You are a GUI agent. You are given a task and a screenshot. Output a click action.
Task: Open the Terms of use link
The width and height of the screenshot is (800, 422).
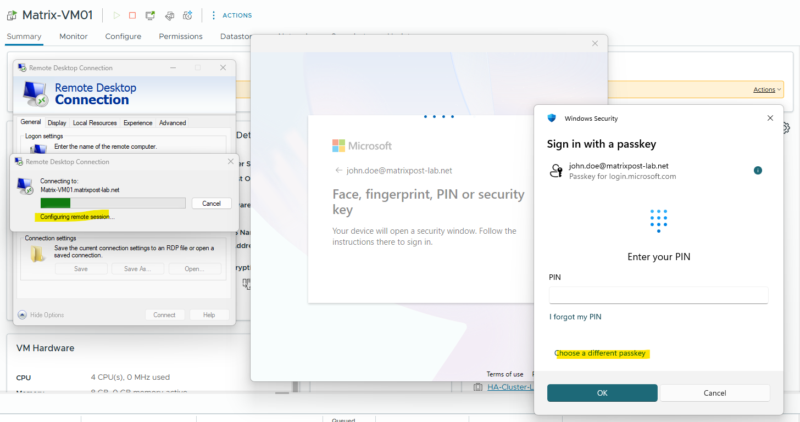pos(505,374)
